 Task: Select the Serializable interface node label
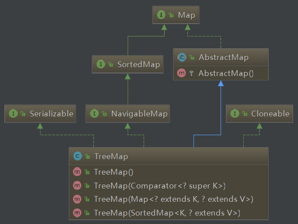52,114
